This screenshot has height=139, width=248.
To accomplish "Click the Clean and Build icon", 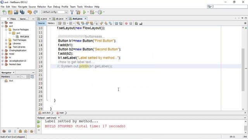I will [78, 12].
